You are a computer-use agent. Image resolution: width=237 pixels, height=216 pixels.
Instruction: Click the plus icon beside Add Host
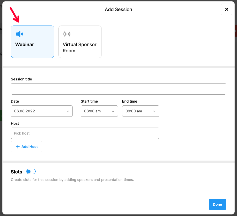pos(18,147)
